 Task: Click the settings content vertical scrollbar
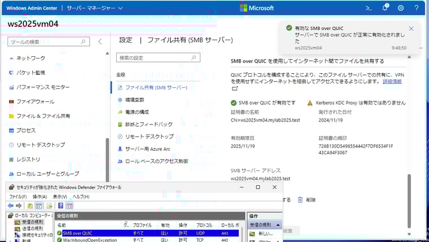coord(409,201)
